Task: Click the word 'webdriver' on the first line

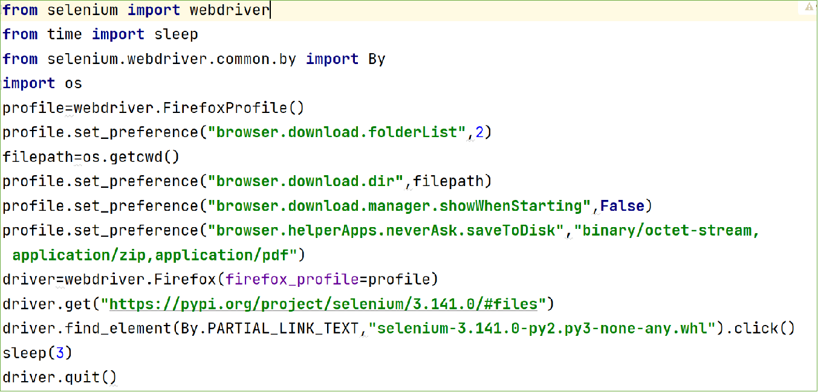Action: pos(229,10)
